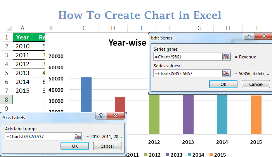Image resolution: width=272 pixels, height=157 pixels.
Task: Confirm Axis Labels dialog with OK
Action: coord(75,146)
